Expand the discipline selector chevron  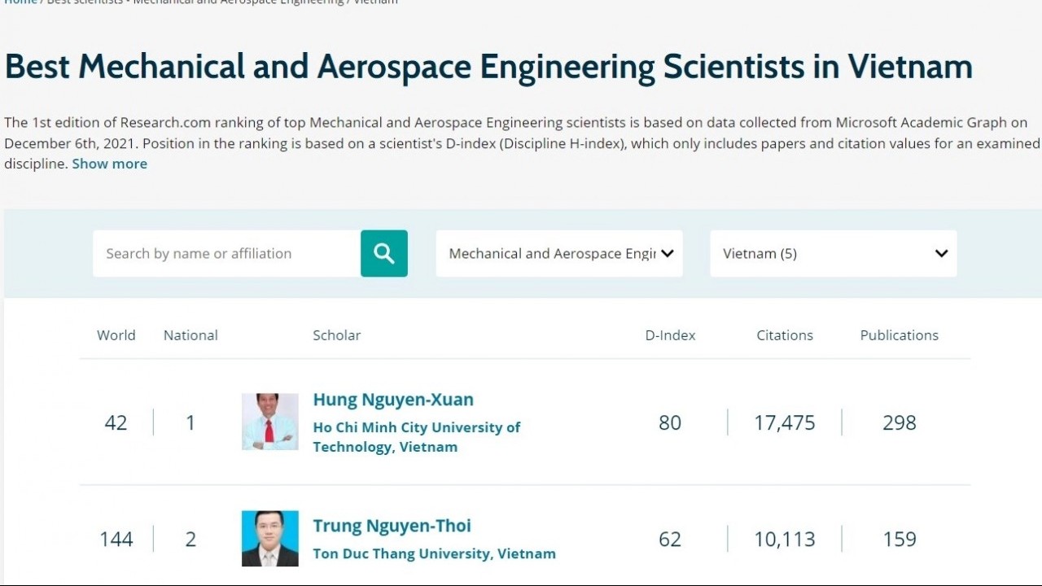[668, 253]
